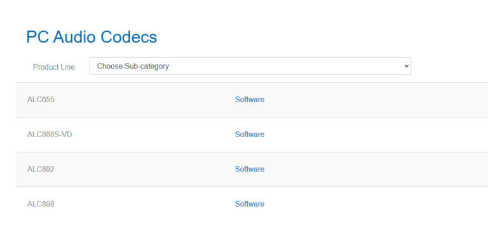Screen dimensions: 488x240
Task: Open Software link for ALC888S-VD
Action: tap(250, 135)
